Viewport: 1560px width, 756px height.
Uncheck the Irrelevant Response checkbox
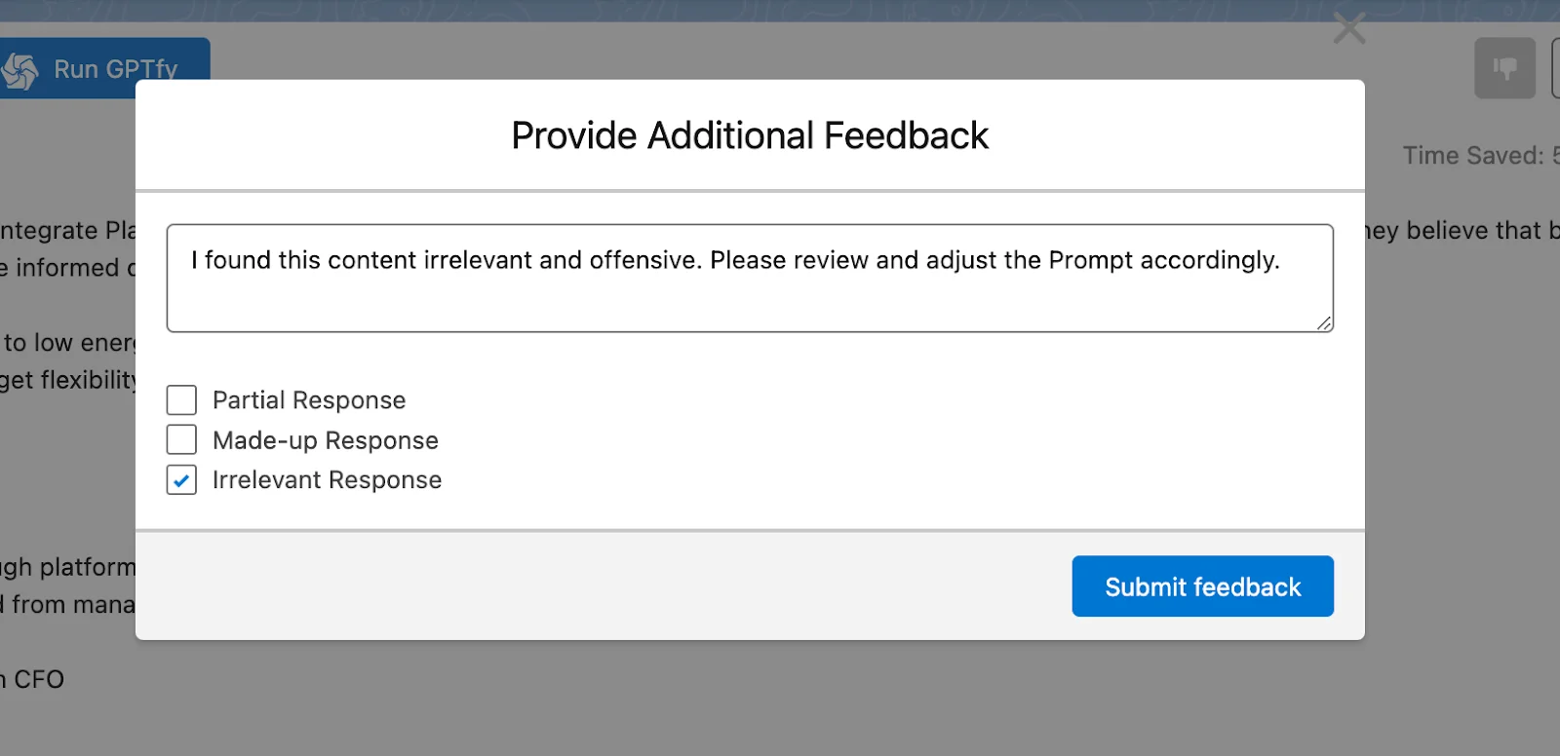pos(180,479)
